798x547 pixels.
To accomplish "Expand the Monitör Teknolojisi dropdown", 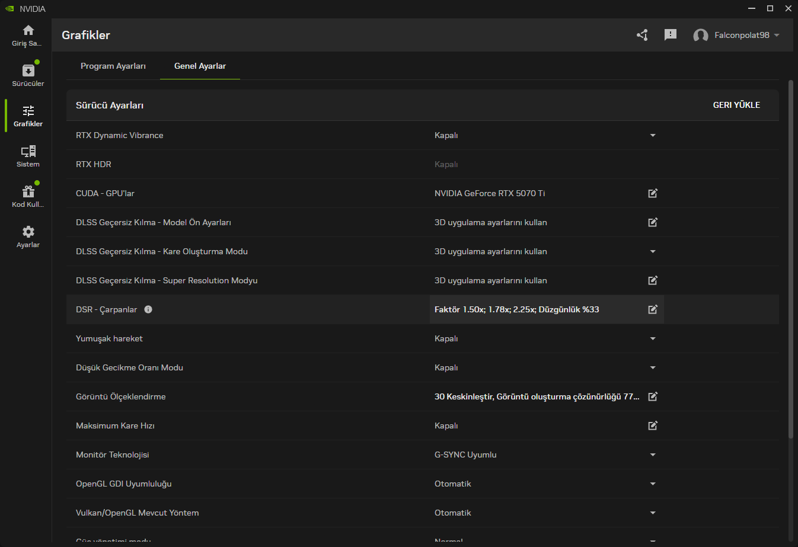I will point(653,455).
